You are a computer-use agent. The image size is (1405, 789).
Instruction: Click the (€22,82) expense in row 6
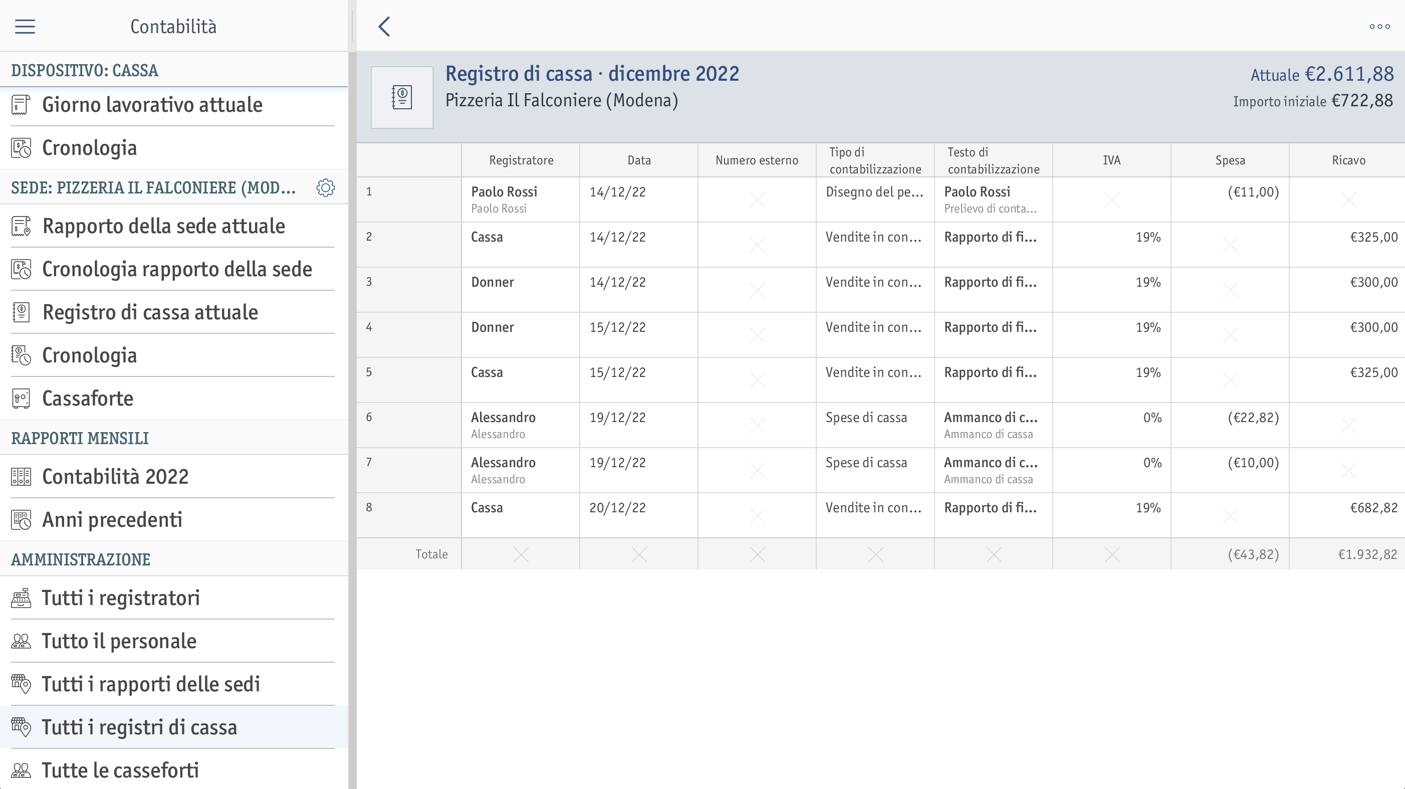click(x=1253, y=418)
